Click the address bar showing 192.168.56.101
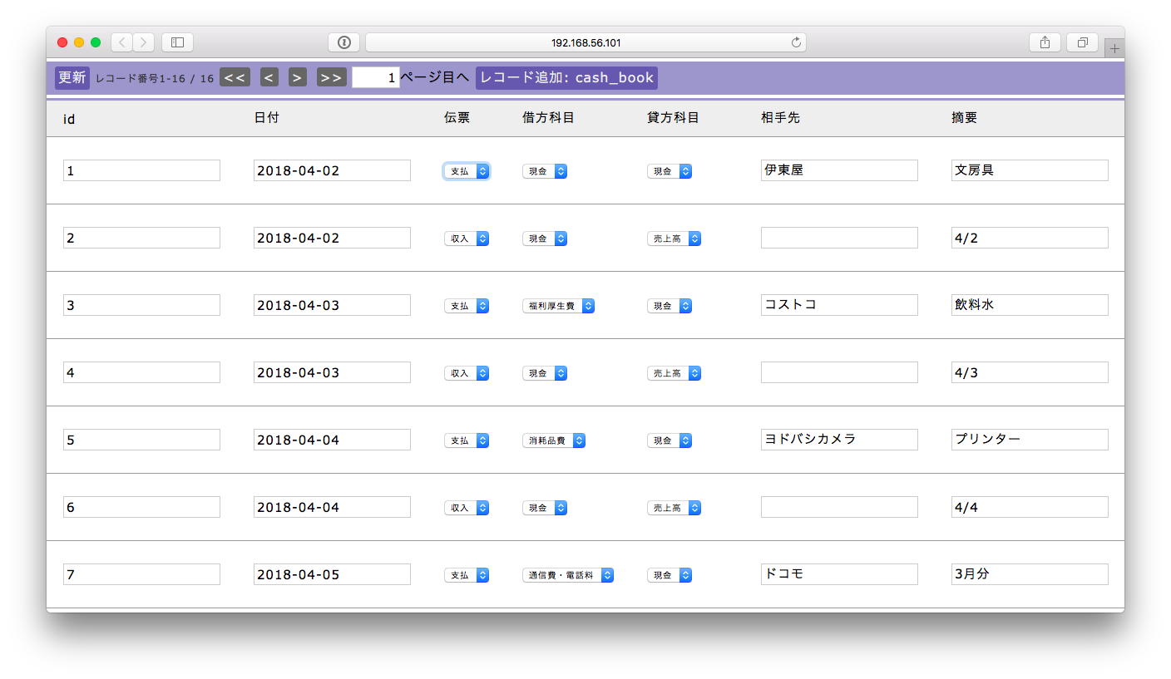 tap(585, 42)
